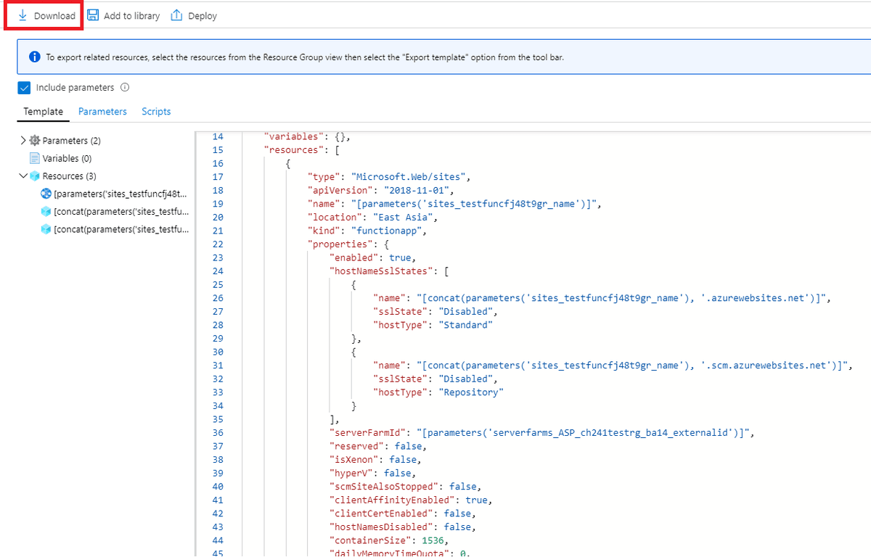This screenshot has width=871, height=557.
Task: Open the Scripts tab
Action: tap(156, 112)
